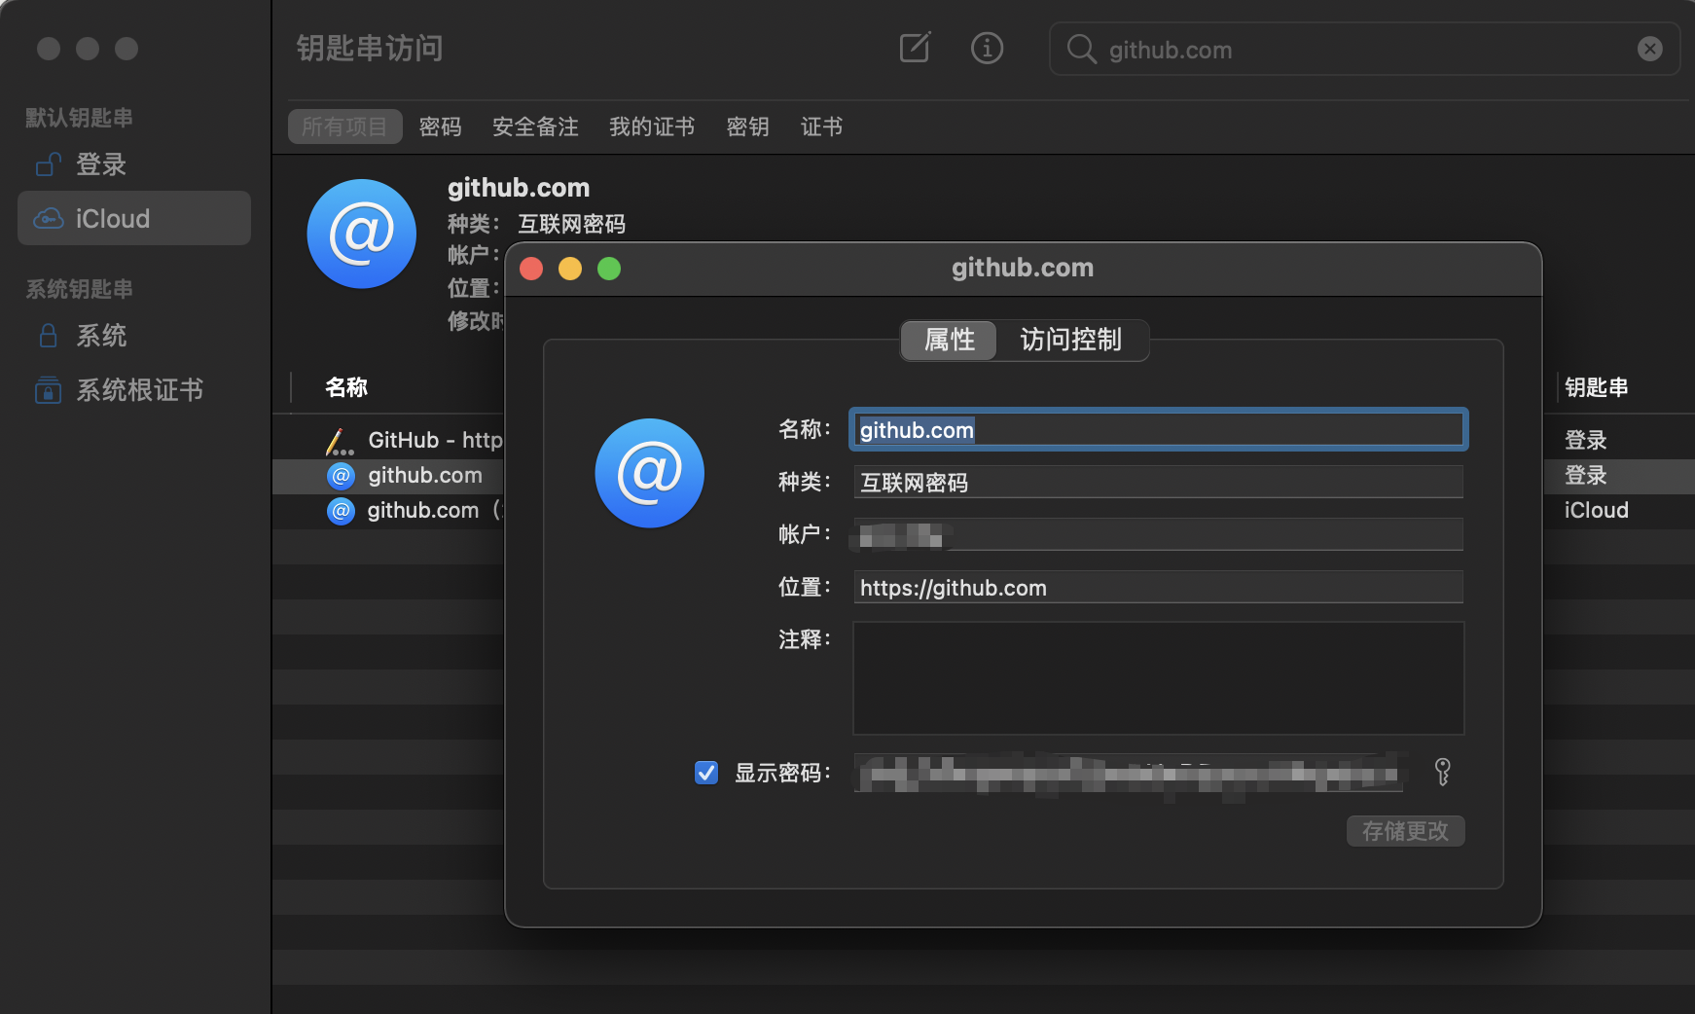
Task: Click the compose new keychain item icon
Action: 915,48
